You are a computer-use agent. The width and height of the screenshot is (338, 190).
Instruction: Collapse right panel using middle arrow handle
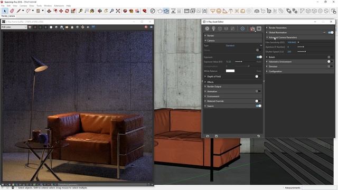click(x=264, y=81)
